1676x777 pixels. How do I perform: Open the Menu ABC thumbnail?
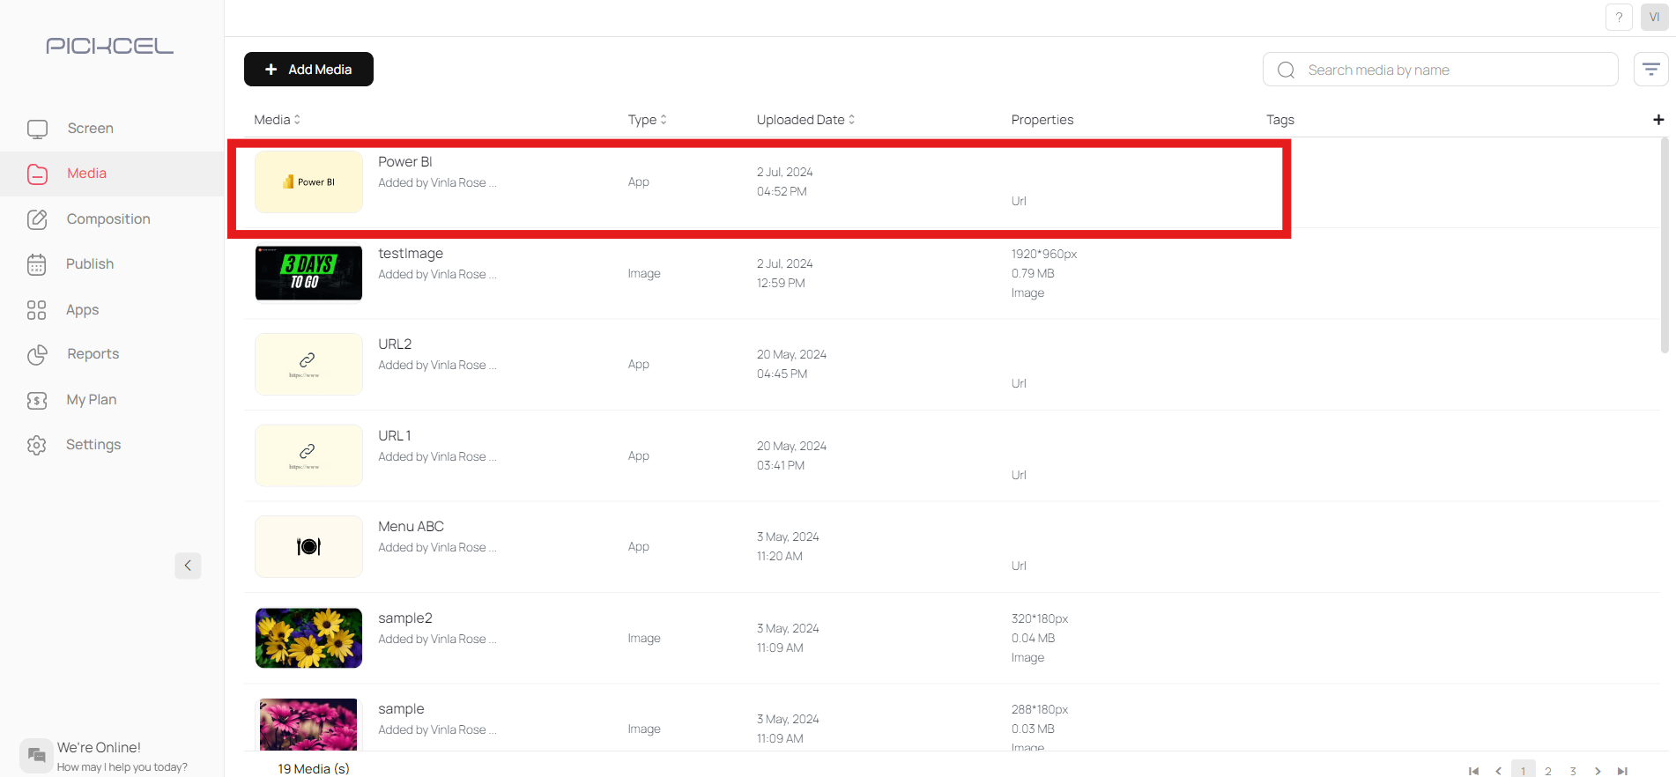(308, 547)
